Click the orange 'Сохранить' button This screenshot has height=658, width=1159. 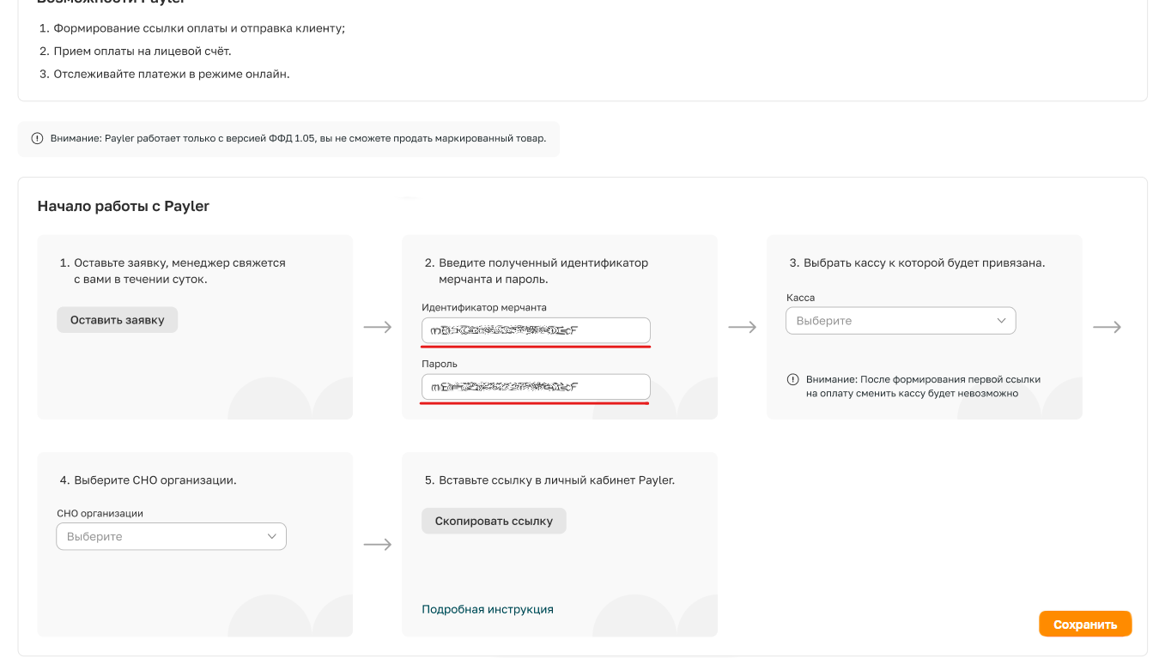click(x=1085, y=625)
